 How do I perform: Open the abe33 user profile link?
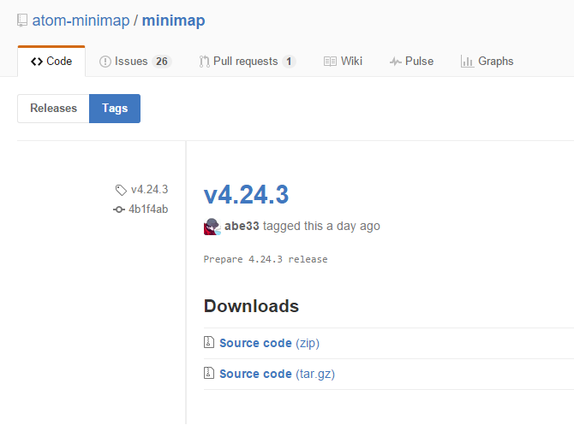[242, 227]
